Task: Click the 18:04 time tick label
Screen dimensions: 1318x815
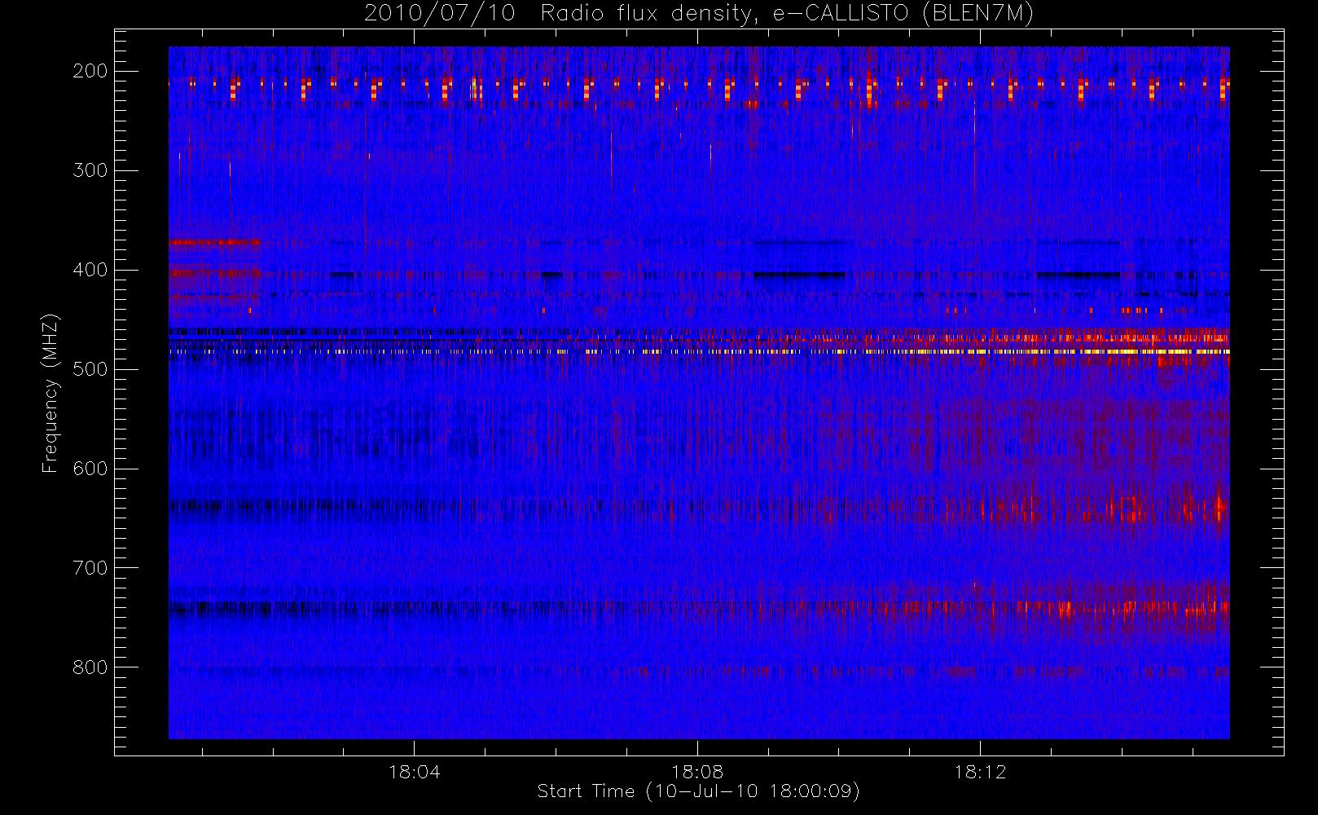Action: (x=415, y=772)
